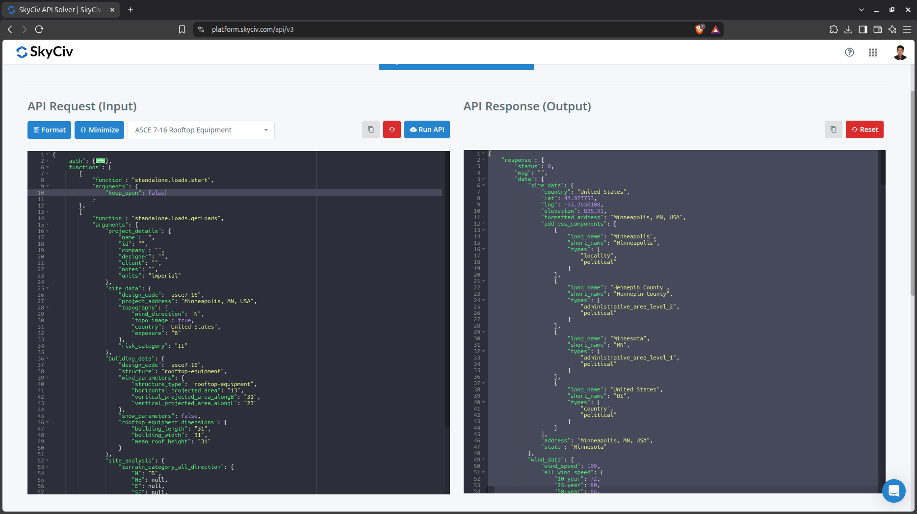Collapse site_analysis block at input line 52
Screen dimensions: 917x514
point(48,461)
